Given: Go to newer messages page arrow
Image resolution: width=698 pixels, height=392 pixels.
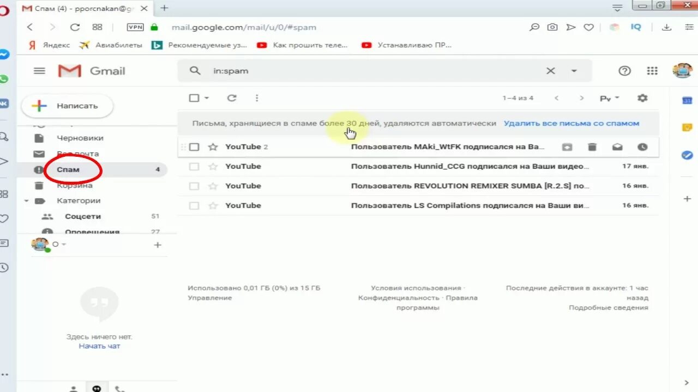Looking at the screenshot, I should point(556,98).
